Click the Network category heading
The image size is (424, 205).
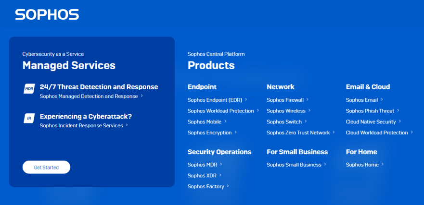coord(281,87)
